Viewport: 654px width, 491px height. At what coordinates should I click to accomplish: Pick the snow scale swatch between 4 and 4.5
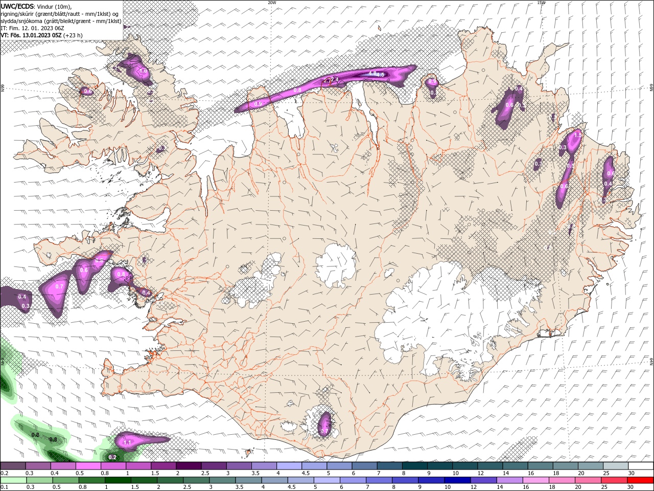pyautogui.click(x=288, y=466)
